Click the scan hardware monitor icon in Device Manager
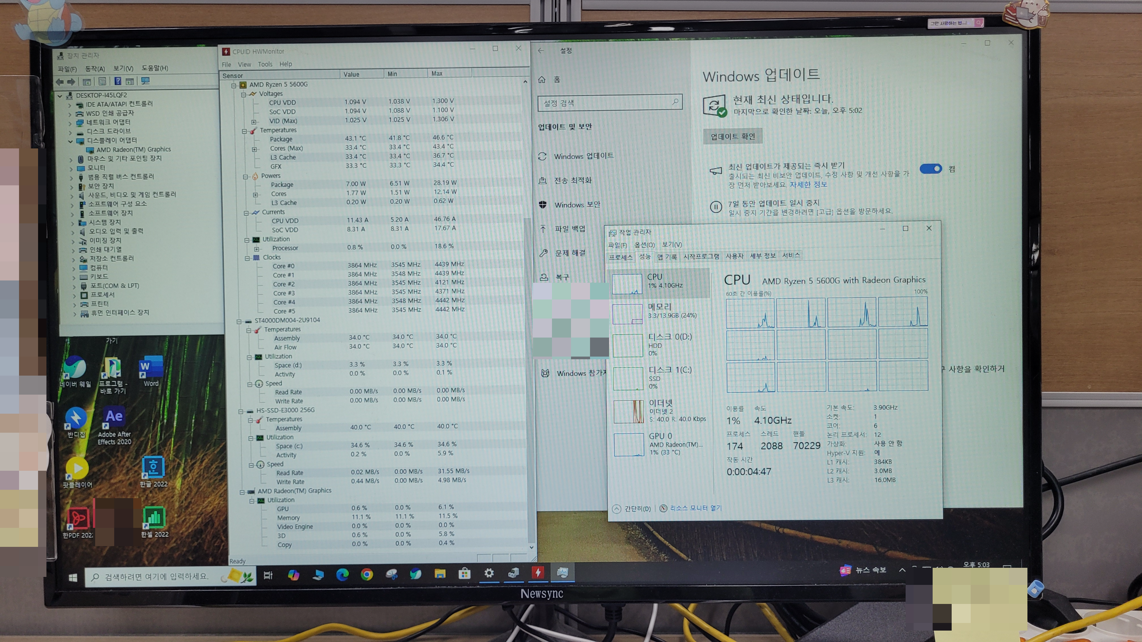Image resolution: width=1142 pixels, height=642 pixels. point(145,81)
